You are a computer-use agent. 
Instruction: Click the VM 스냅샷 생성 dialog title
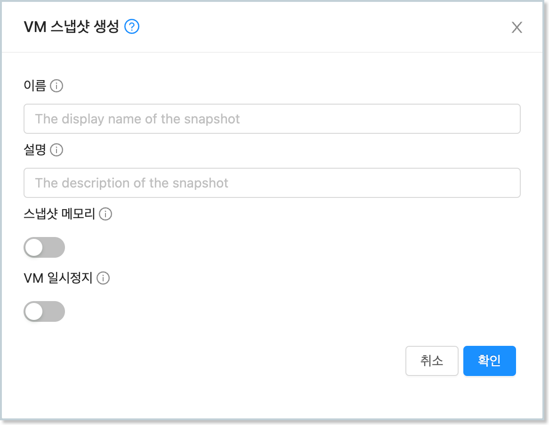(72, 27)
